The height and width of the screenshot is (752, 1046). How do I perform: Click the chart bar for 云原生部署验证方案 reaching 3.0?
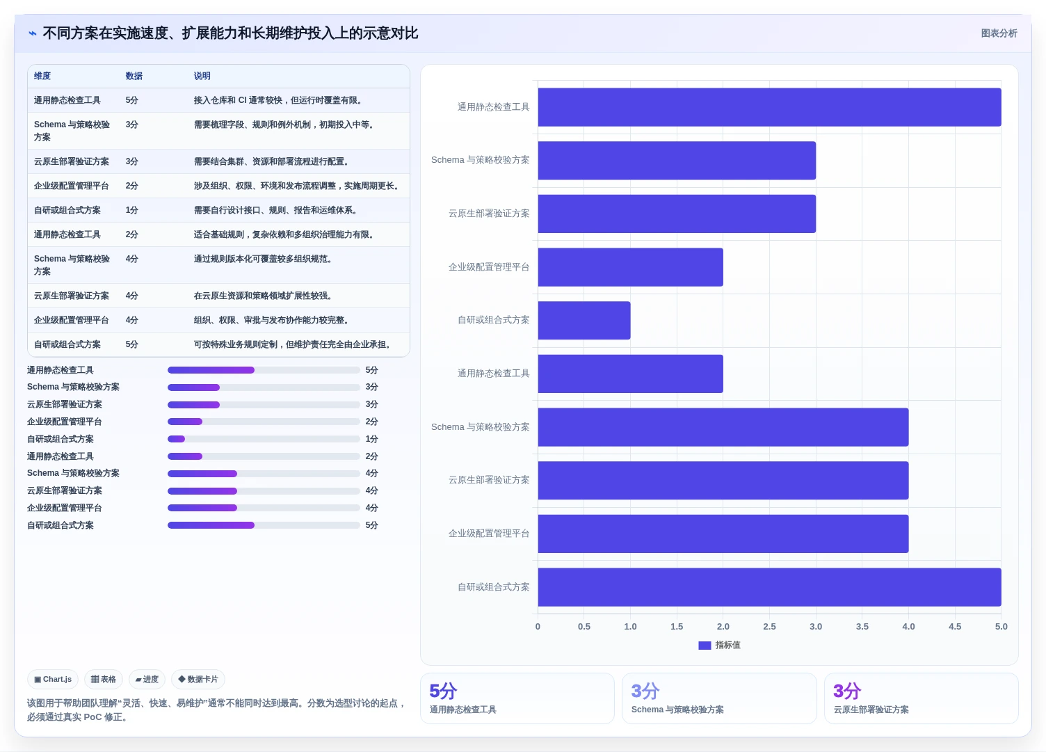(677, 214)
